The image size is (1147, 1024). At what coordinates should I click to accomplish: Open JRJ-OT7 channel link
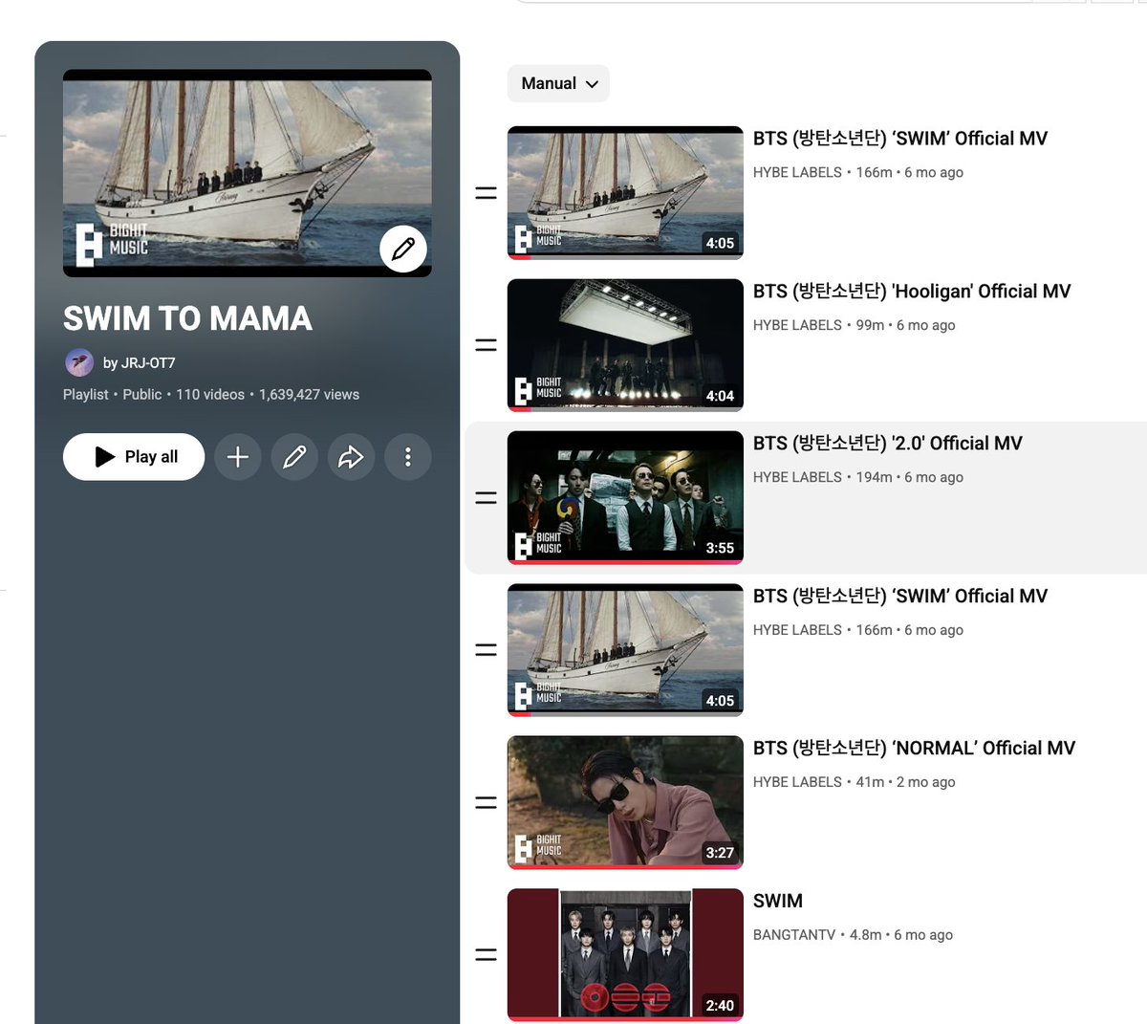click(139, 362)
